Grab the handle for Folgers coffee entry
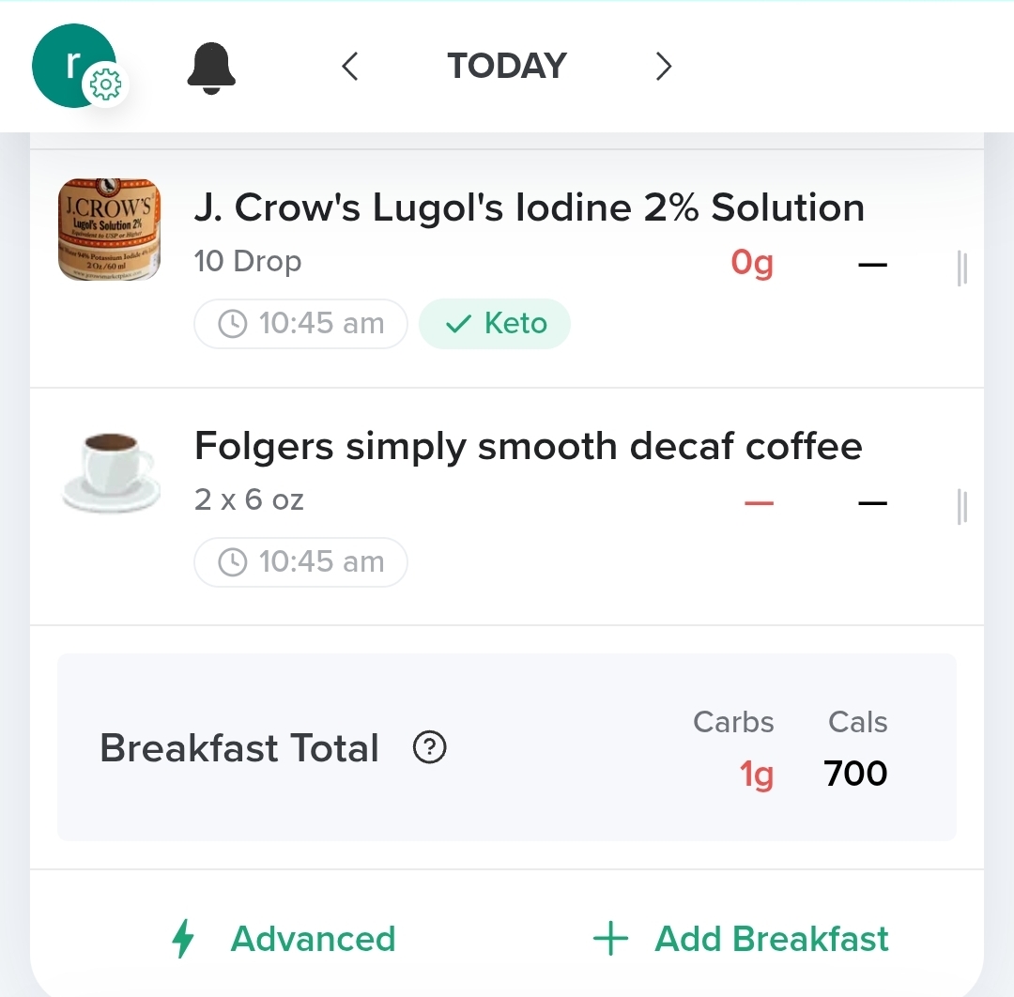1014x997 pixels. point(962,507)
